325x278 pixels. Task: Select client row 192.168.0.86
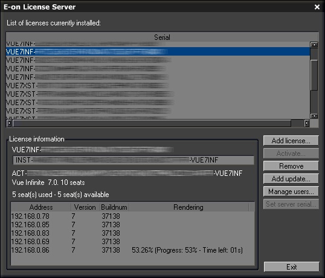pos(132,250)
